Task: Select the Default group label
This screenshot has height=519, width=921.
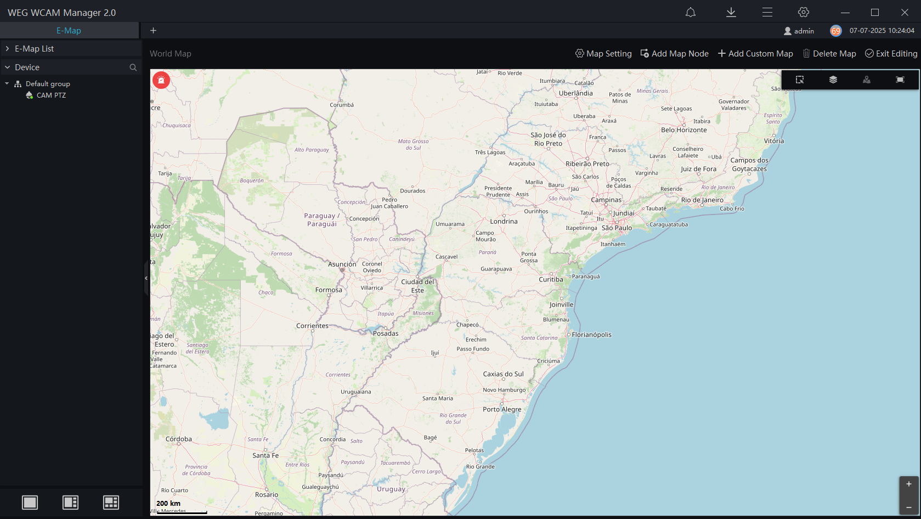Action: 48,84
